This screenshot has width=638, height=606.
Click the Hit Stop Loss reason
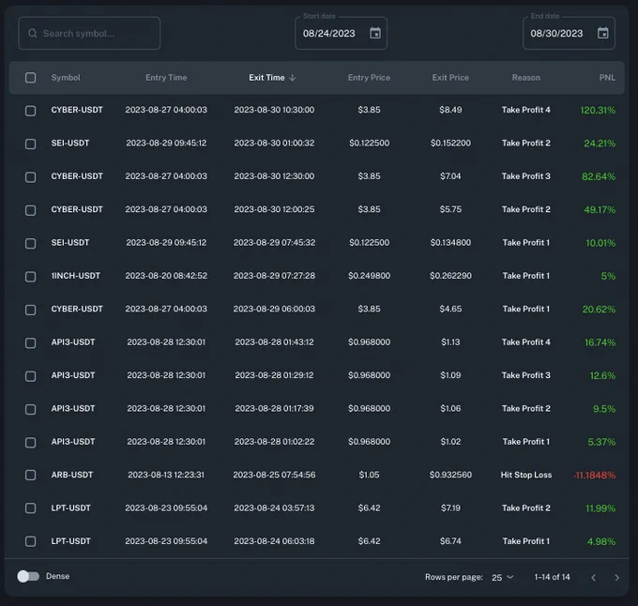coord(526,475)
